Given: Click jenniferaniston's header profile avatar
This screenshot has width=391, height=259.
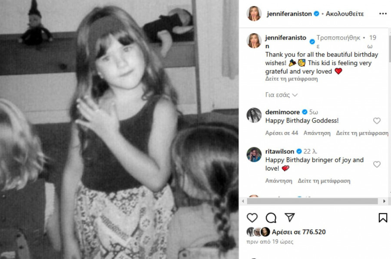Looking at the screenshot, I should (254, 13).
